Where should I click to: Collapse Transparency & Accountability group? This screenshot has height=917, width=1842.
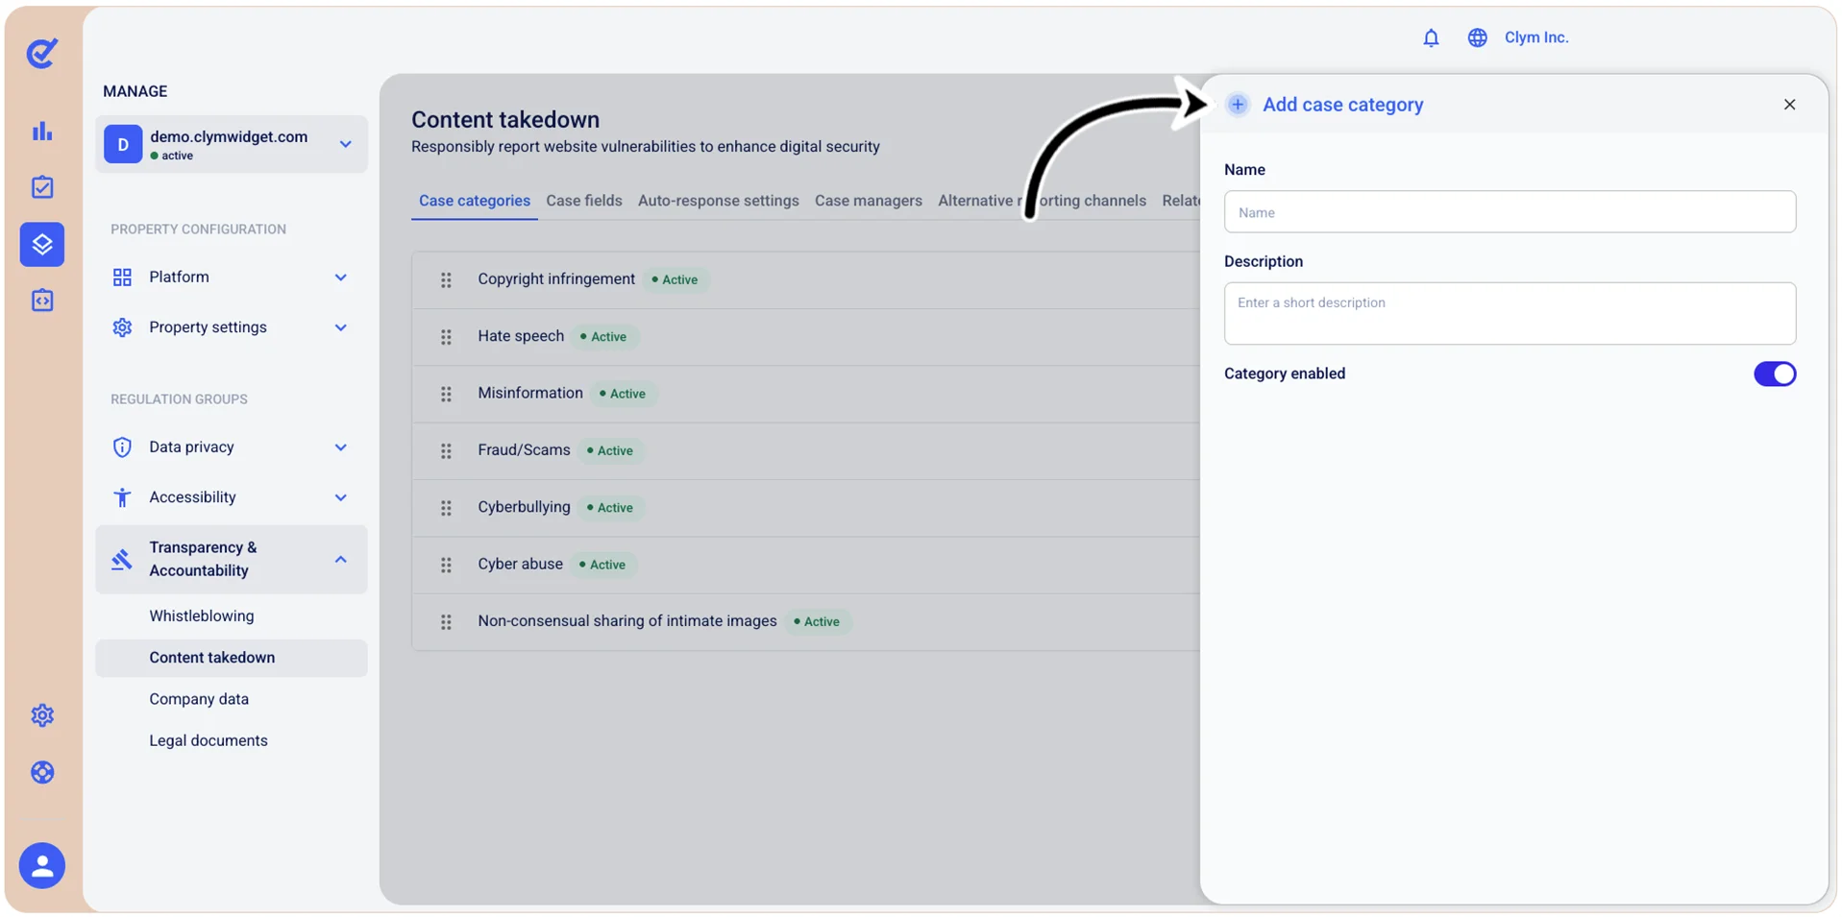click(x=232, y=559)
